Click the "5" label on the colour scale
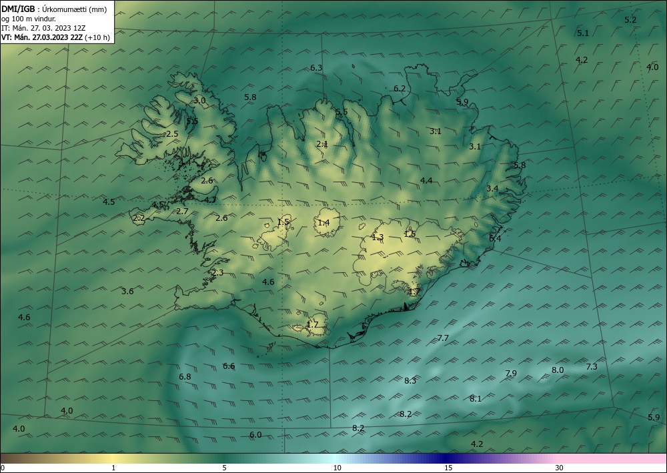The image size is (667, 473). 224,468
